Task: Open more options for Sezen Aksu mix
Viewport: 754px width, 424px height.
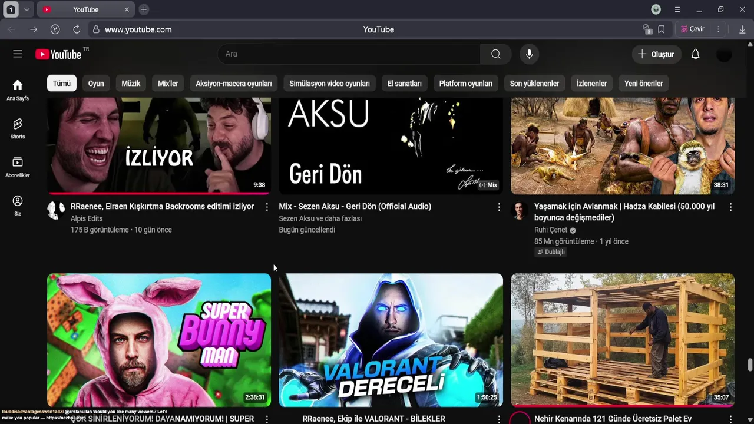Action: point(499,207)
